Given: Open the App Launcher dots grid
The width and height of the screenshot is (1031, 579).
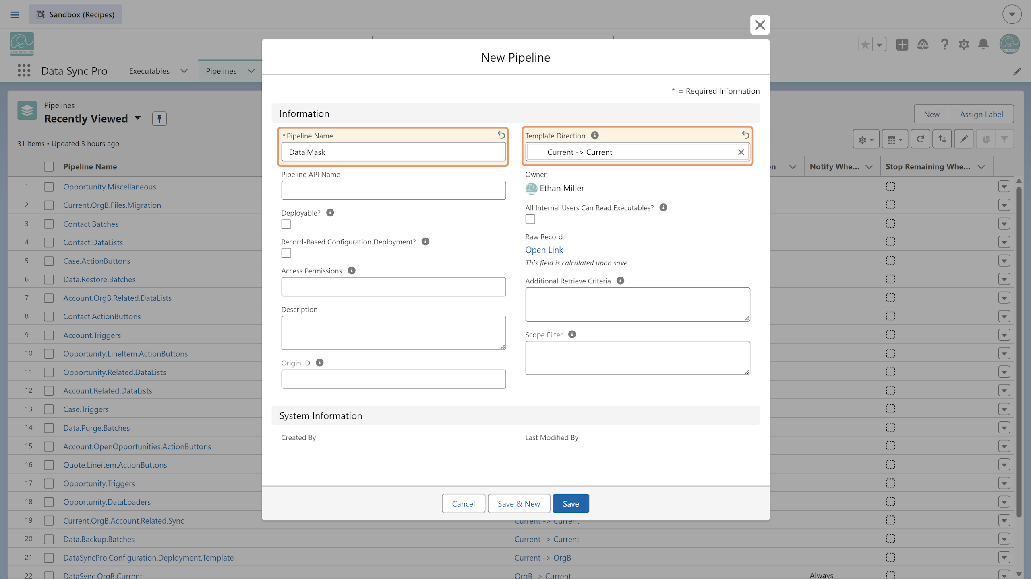Looking at the screenshot, I should 24,71.
